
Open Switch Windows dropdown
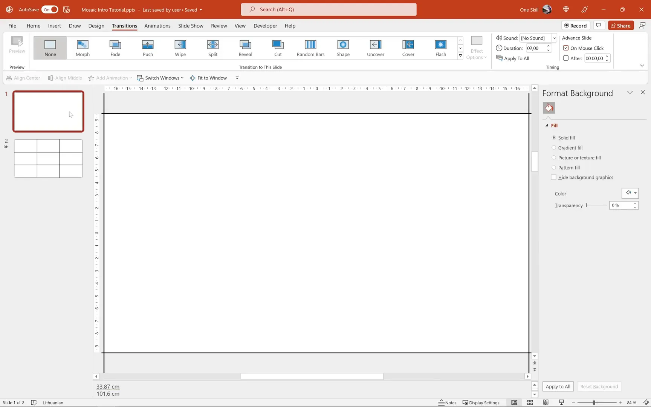[x=160, y=78]
